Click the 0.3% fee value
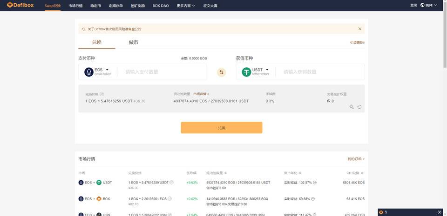The width and height of the screenshot is (447, 216). (270, 101)
